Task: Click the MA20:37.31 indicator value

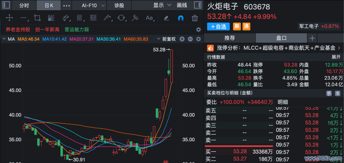Action: pos(82,39)
